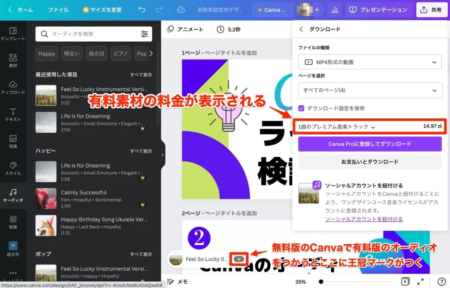Click the crown badge on the audio track
This screenshot has width=450, height=288.
click(239, 259)
